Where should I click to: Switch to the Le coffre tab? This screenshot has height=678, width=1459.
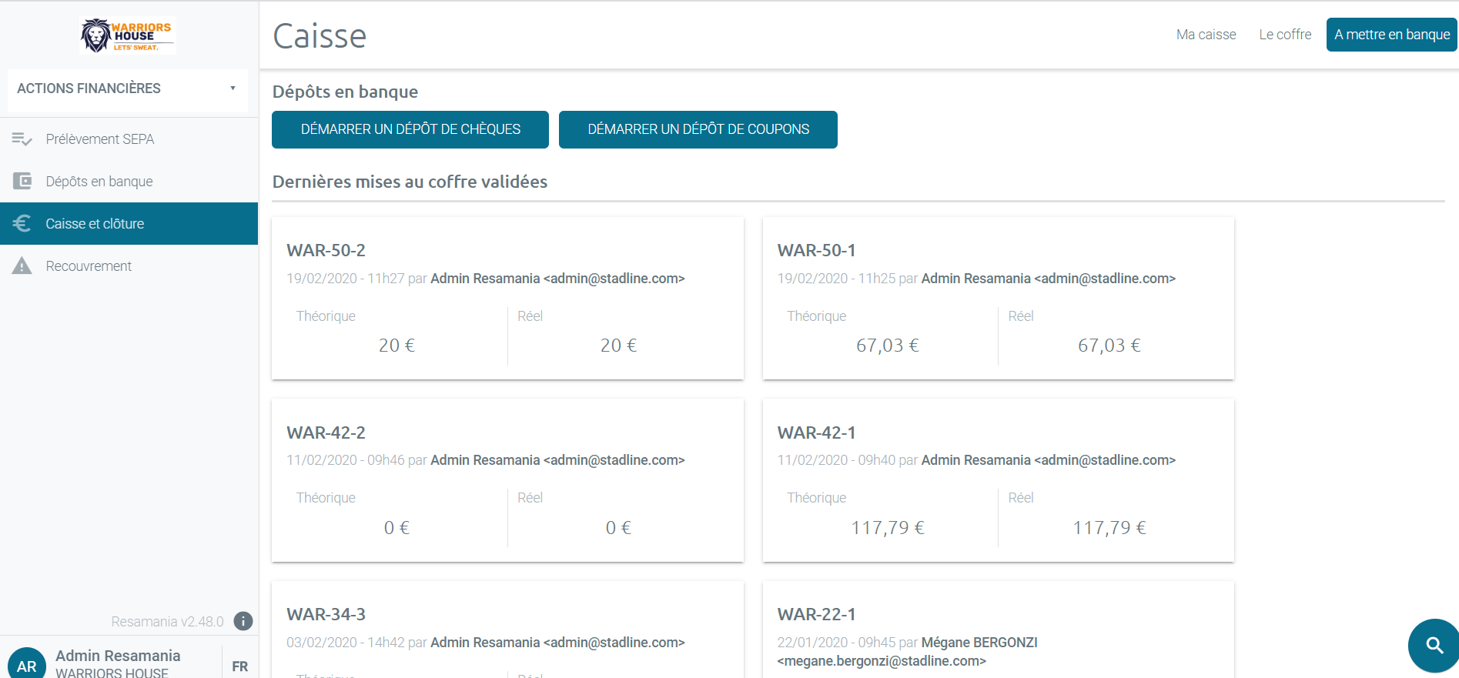click(x=1285, y=35)
